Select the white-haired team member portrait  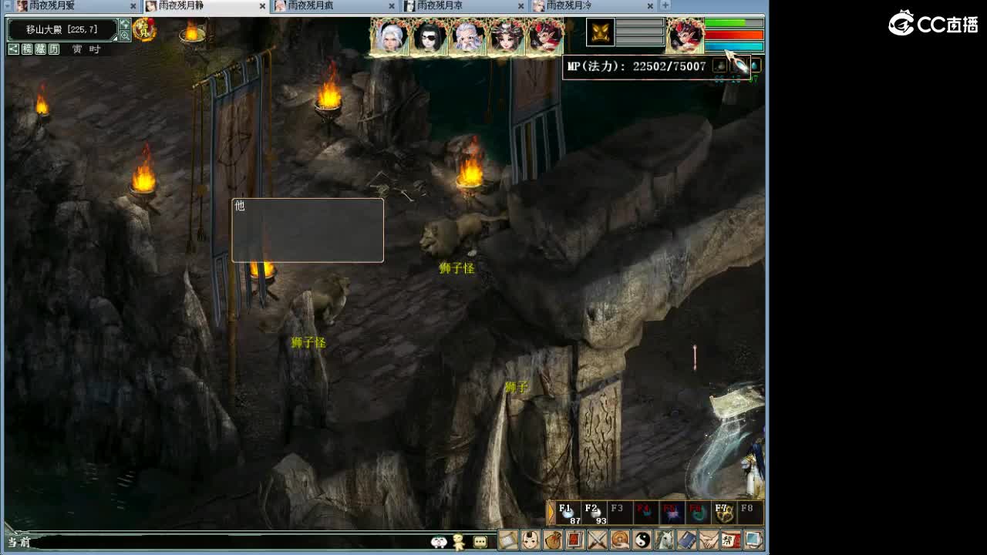[390, 35]
